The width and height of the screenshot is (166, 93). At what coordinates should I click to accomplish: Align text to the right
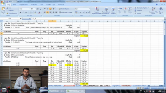50,12
